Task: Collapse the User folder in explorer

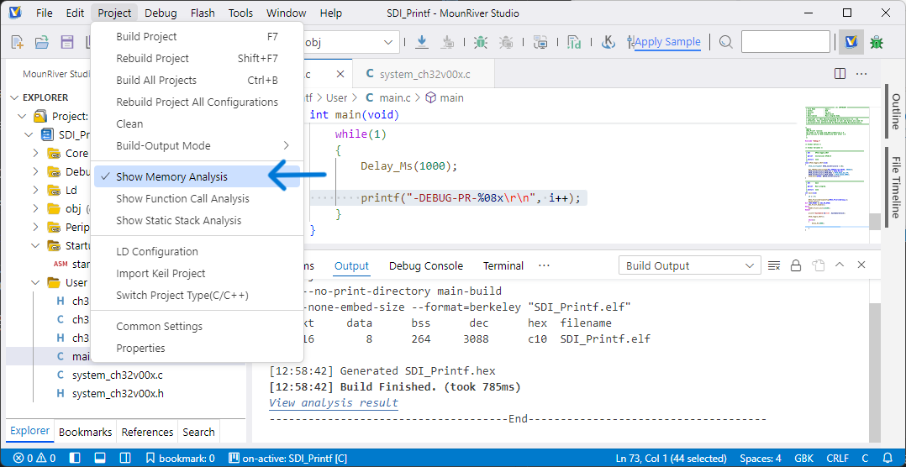Action: click(36, 282)
